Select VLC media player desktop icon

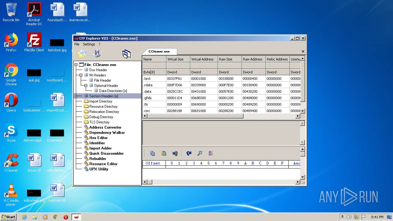[11, 195]
